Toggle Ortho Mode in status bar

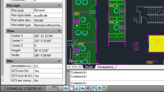[x=60, y=88]
